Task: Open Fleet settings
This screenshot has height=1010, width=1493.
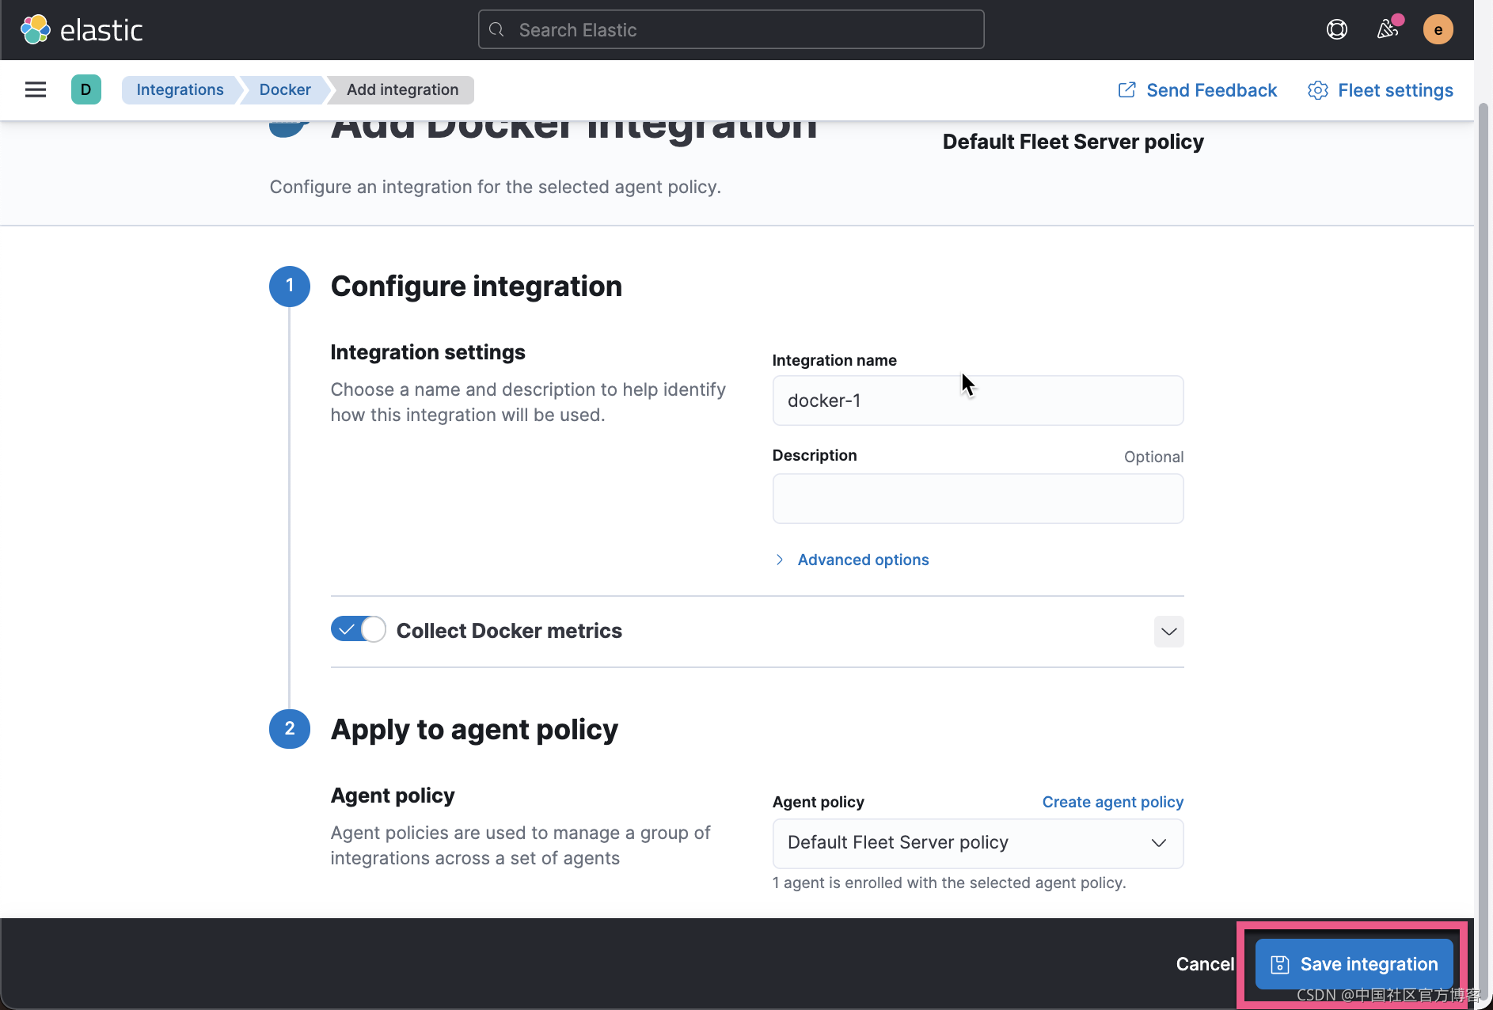Action: coord(1381,90)
